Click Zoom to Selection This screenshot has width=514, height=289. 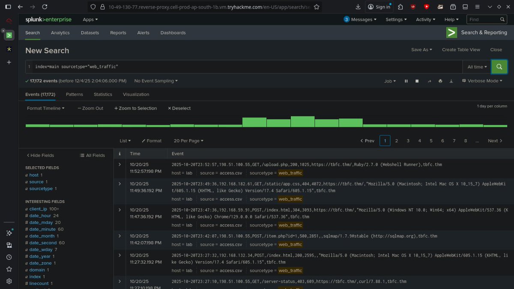point(135,108)
